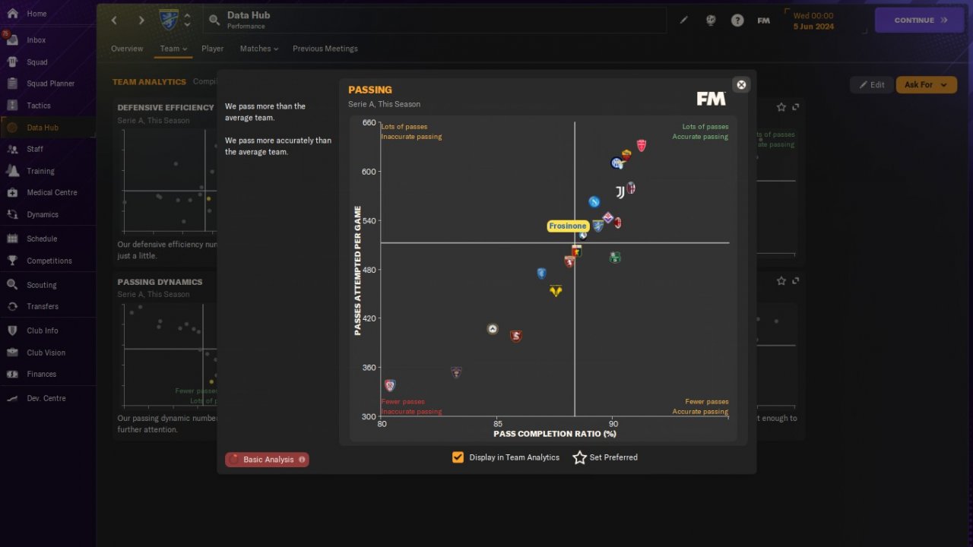973x547 pixels.
Task: Click the Fiorentina badge on the chart
Action: pyautogui.click(x=608, y=218)
